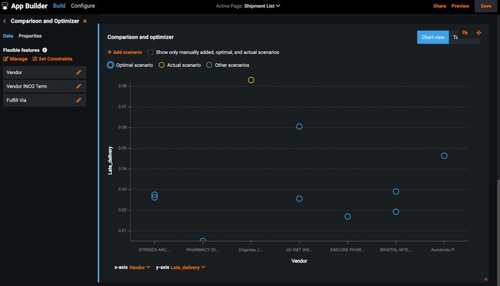Open the Flexible features info icon
The height and width of the screenshot is (286, 500).
pyautogui.click(x=44, y=50)
